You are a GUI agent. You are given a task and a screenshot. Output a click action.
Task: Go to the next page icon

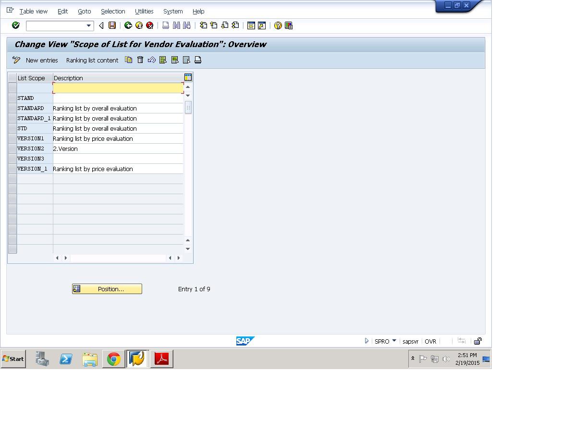click(225, 25)
